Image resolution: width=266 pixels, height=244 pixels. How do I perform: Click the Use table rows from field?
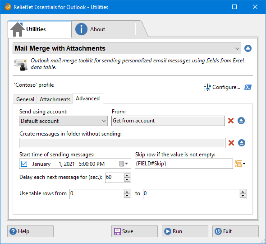97,194
